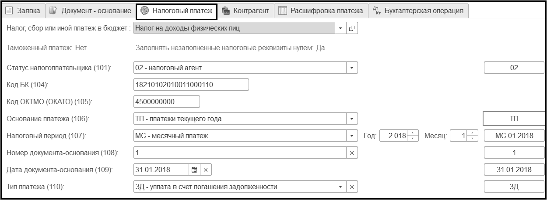Click the Код БК (104) input field
Screen dimensions: 547x200
click(x=190, y=85)
